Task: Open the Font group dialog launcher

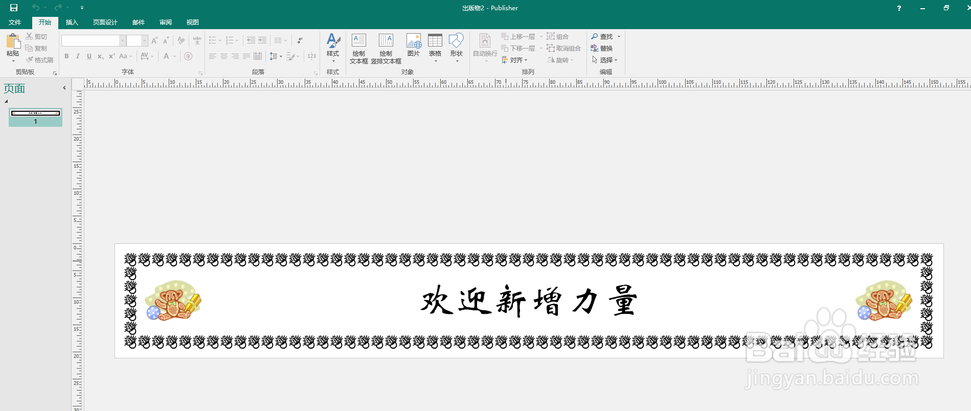Action: 200,73
